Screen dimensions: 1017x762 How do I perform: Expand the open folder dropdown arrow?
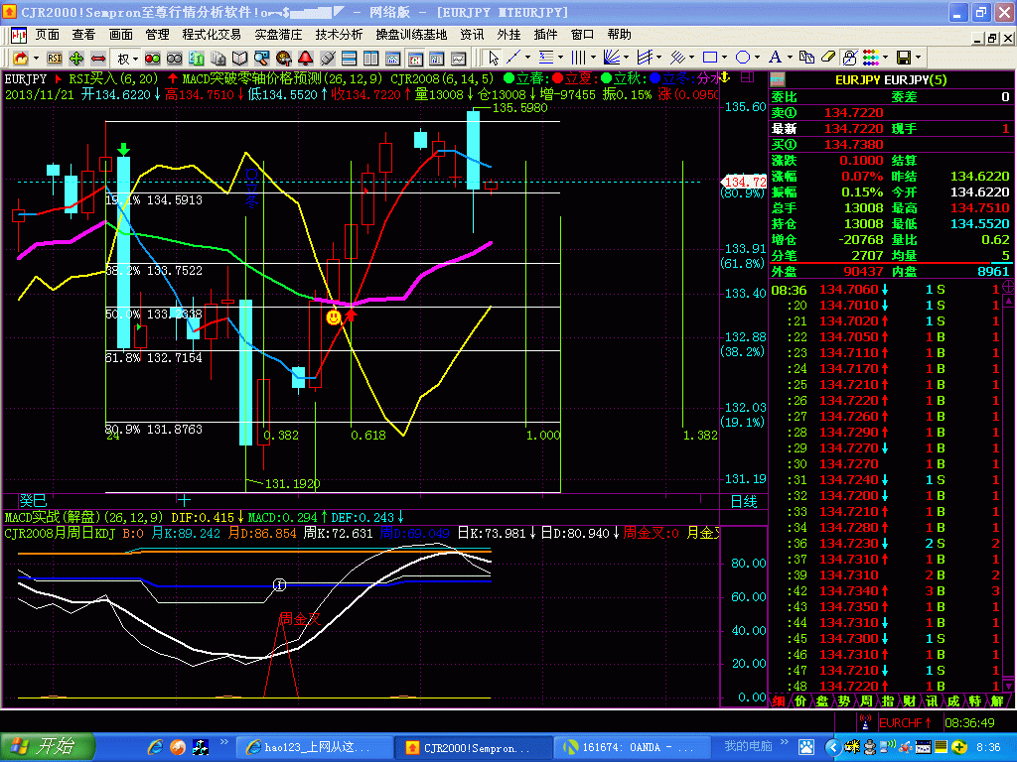(x=36, y=59)
